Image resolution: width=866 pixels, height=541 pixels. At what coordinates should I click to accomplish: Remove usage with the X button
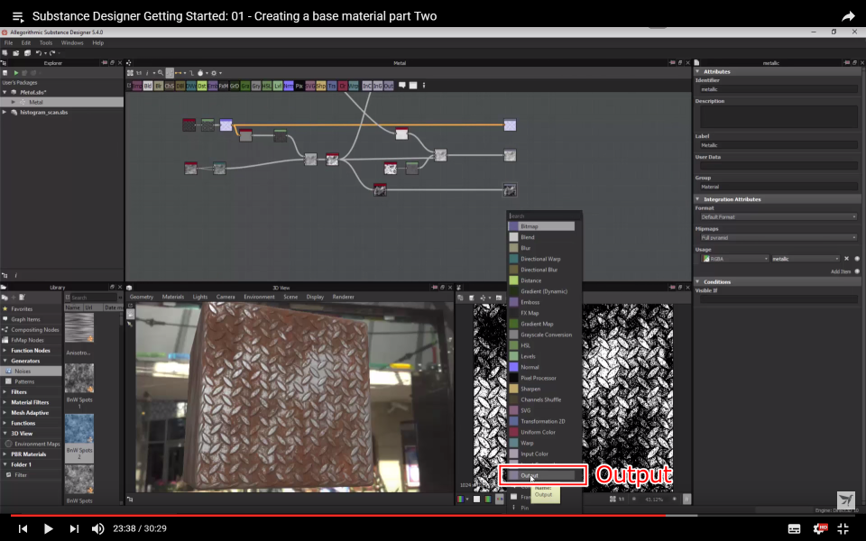click(x=846, y=259)
